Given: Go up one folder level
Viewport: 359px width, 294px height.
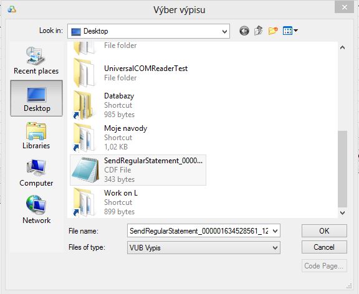Looking at the screenshot, I should point(258,31).
